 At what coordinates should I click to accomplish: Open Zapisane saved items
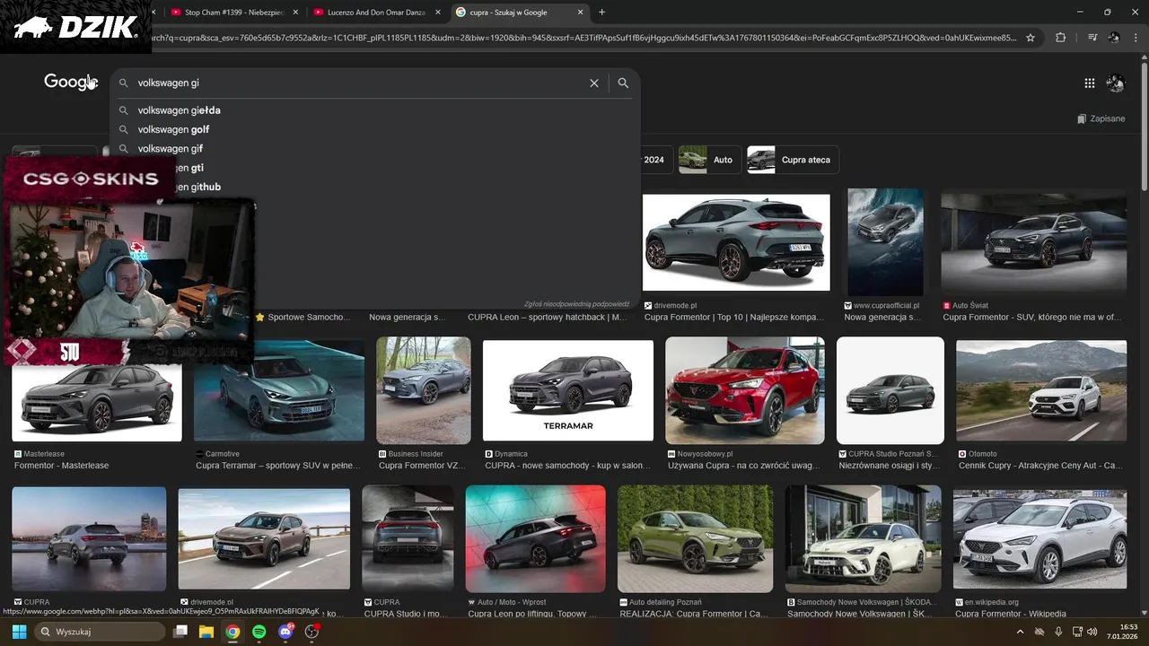(x=1101, y=118)
